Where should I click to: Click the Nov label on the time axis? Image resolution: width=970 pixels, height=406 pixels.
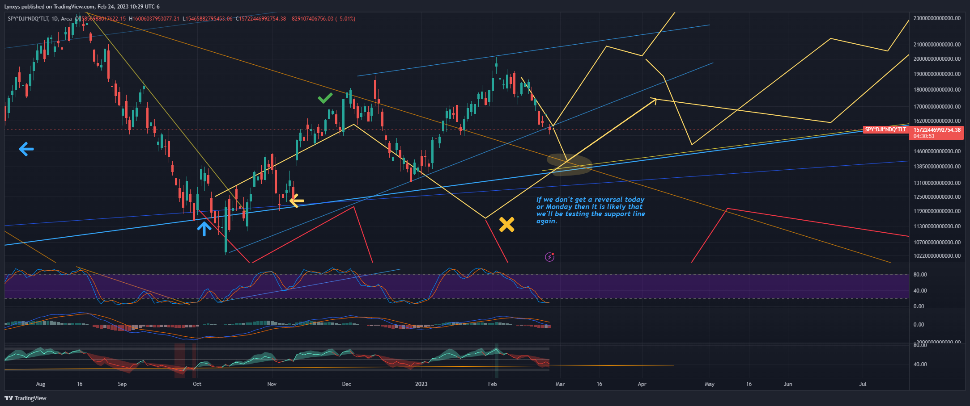[272, 384]
